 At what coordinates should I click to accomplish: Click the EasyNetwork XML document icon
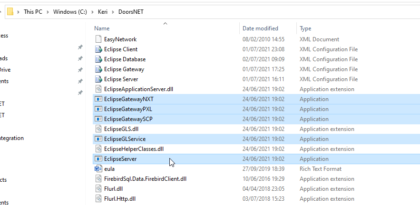click(98, 39)
